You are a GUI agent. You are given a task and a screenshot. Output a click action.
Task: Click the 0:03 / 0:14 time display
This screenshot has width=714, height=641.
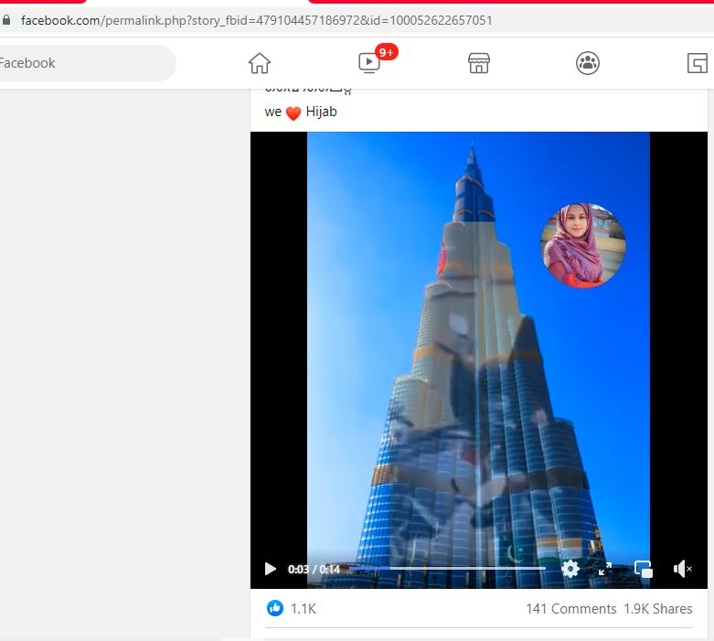[314, 569]
